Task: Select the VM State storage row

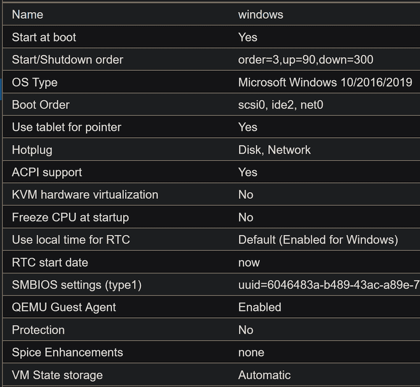Action: (x=57, y=375)
